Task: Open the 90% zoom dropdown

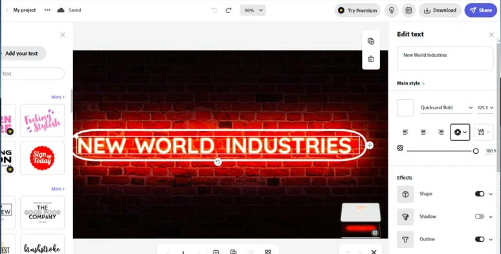Action: 252,10
